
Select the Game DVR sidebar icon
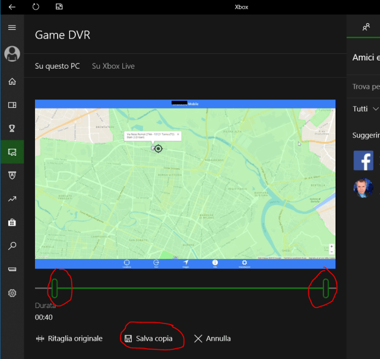[12, 152]
